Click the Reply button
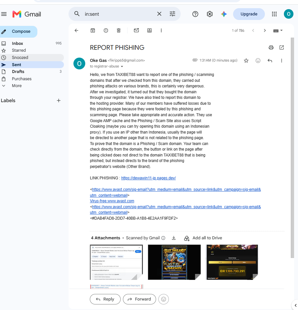Image resolution: width=298 pixels, height=310 pixels. pos(105,299)
